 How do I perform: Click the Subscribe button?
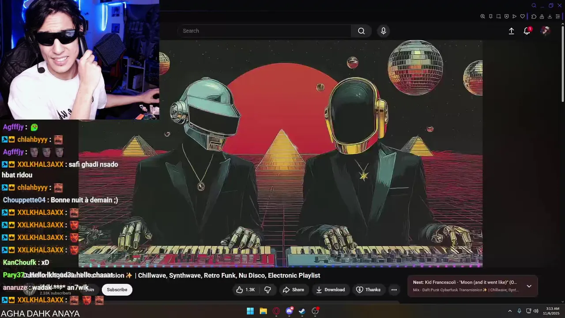(x=117, y=290)
